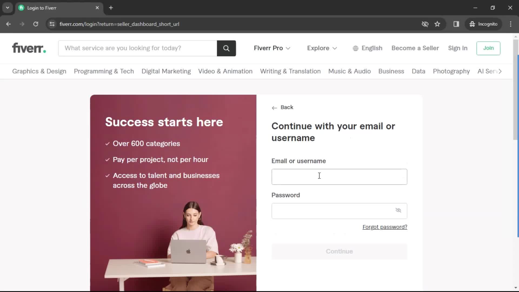
Task: Expand the Fiverr Pro dropdown
Action: tap(272, 48)
